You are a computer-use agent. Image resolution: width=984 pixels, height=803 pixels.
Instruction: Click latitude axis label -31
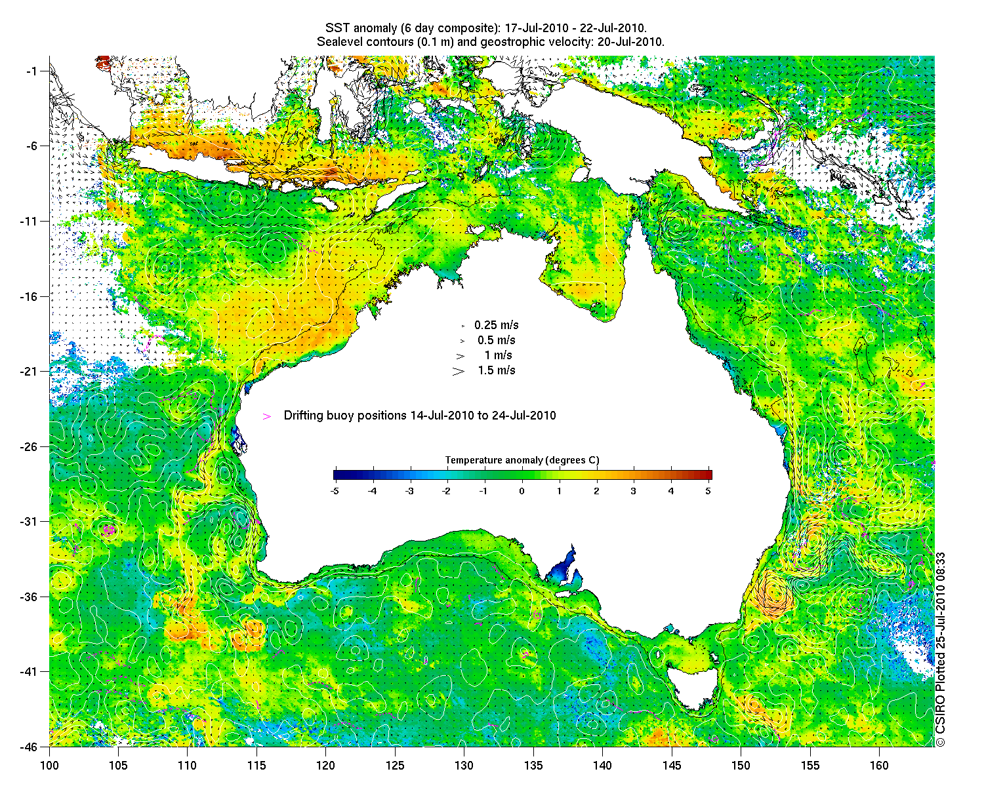[x=30, y=521]
